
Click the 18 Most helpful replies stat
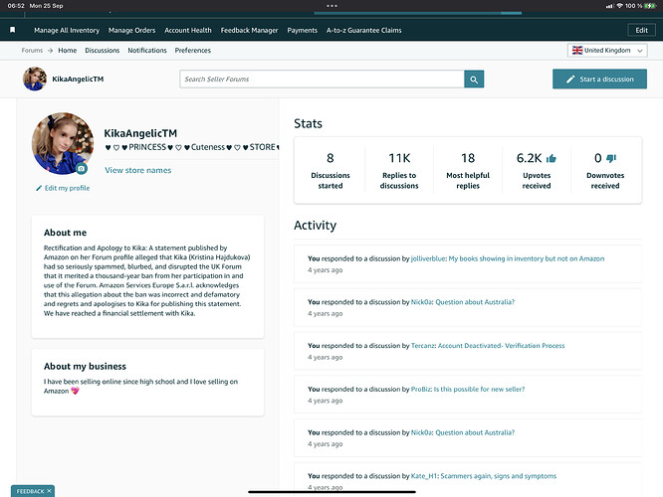pos(468,171)
